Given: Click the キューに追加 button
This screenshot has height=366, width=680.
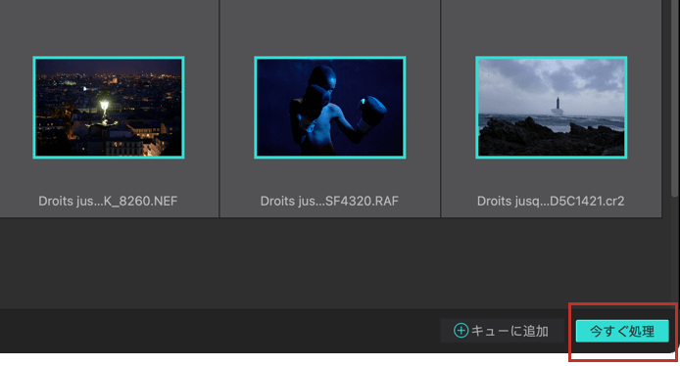Looking at the screenshot, I should (x=502, y=332).
